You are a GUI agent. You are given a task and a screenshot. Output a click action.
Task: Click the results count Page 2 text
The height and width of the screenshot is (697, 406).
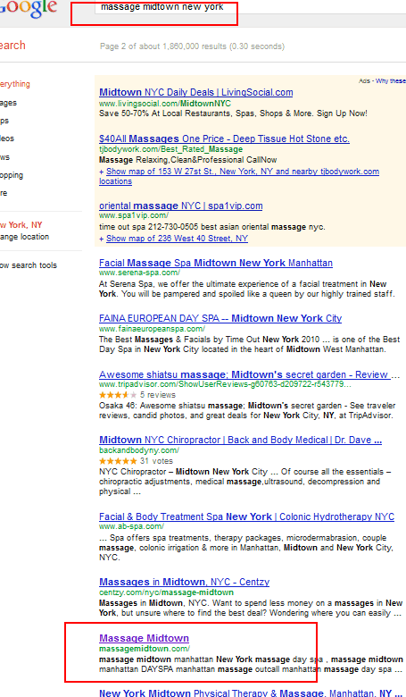point(192,46)
